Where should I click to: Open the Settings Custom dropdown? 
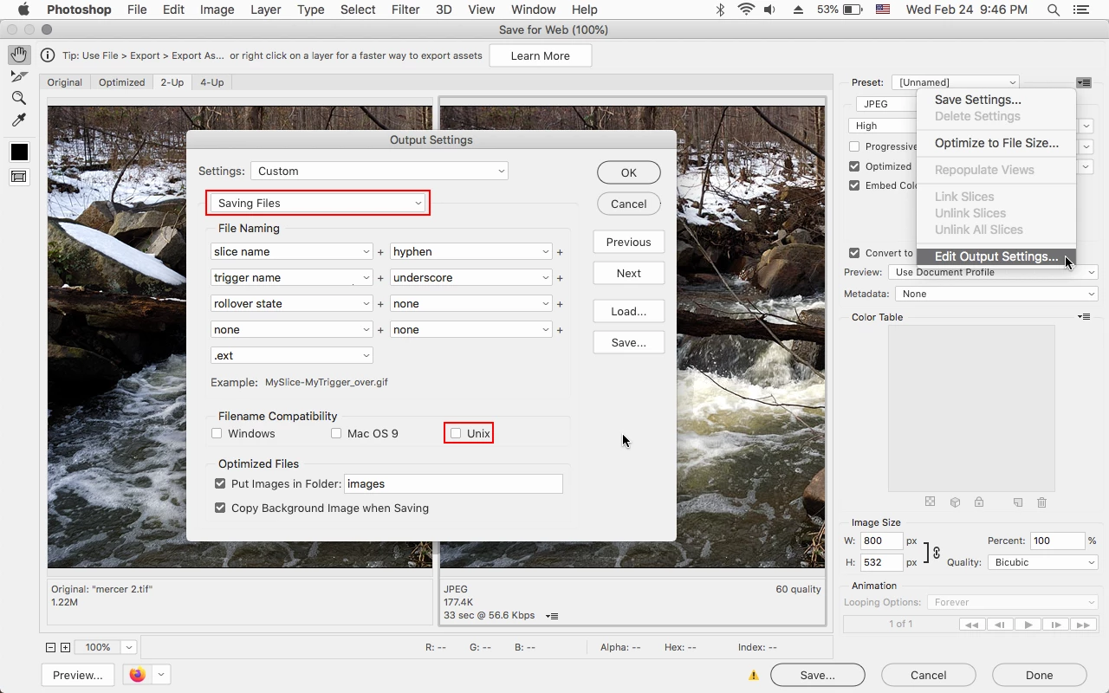click(x=379, y=171)
